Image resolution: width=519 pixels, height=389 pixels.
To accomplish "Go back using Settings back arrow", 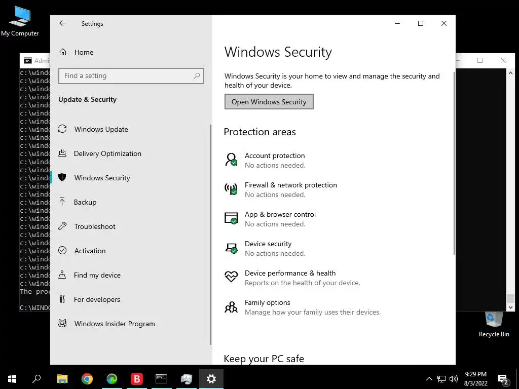I will (x=62, y=23).
